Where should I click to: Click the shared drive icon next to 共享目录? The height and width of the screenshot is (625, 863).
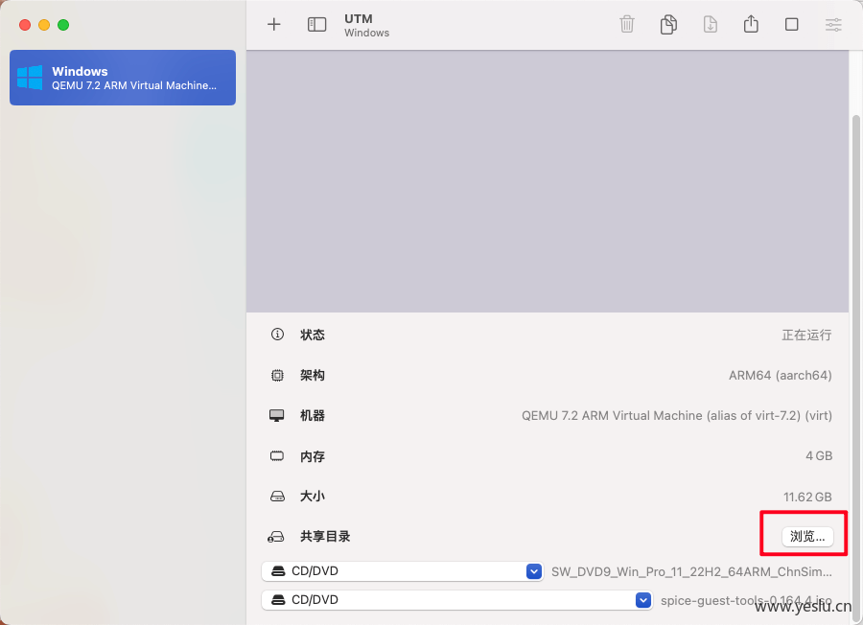[x=276, y=537]
